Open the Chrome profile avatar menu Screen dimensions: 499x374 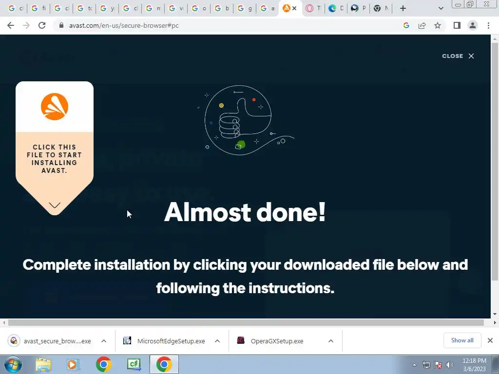pyautogui.click(x=473, y=25)
